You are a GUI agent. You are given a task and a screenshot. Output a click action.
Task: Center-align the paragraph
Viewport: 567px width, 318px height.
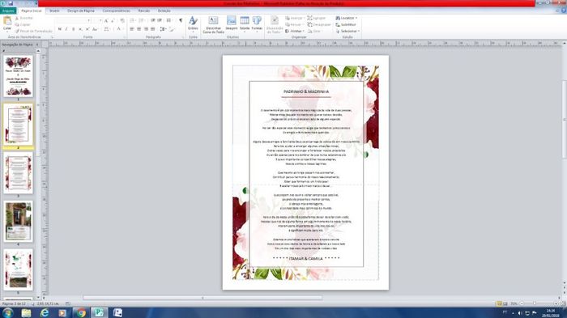(139, 29)
